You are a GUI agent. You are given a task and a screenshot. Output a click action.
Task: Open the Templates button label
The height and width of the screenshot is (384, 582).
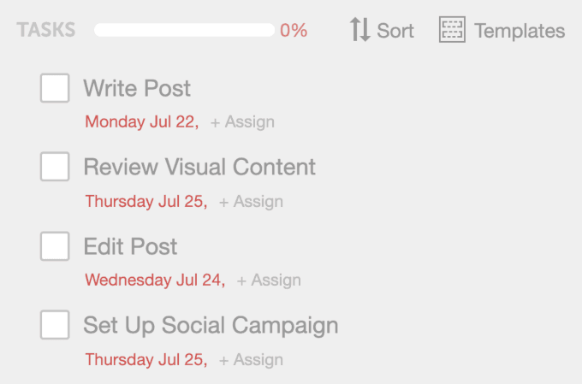pyautogui.click(x=520, y=31)
